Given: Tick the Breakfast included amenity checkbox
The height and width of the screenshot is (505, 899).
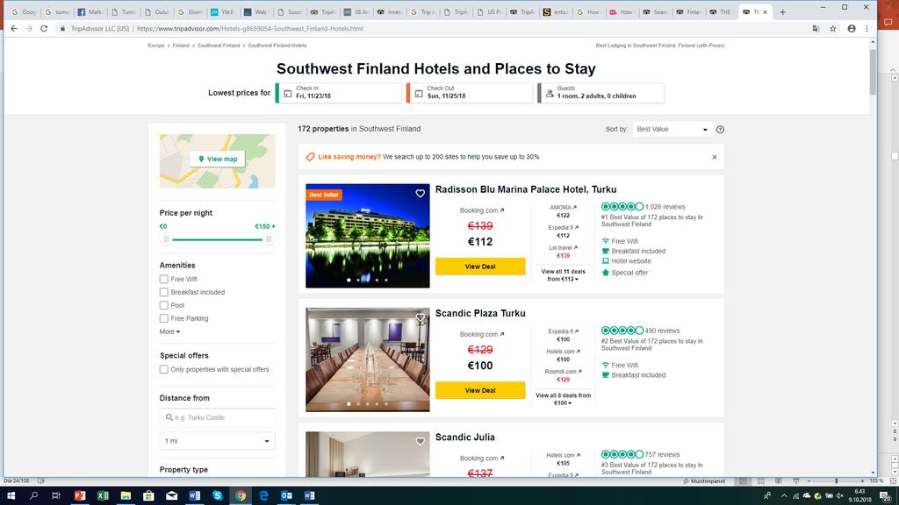Looking at the screenshot, I should click(x=164, y=293).
